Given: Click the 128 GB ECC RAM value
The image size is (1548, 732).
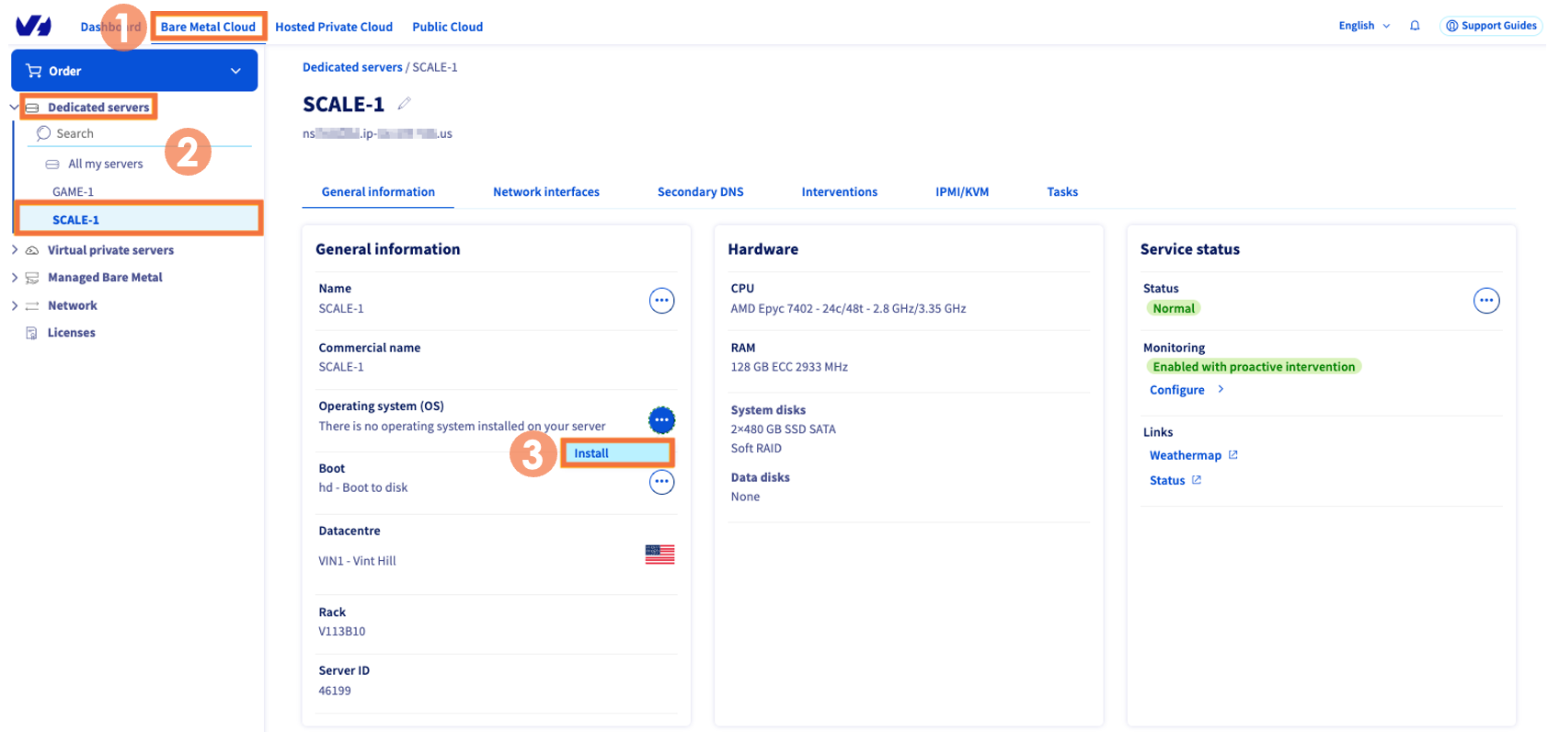Looking at the screenshot, I should (x=788, y=367).
